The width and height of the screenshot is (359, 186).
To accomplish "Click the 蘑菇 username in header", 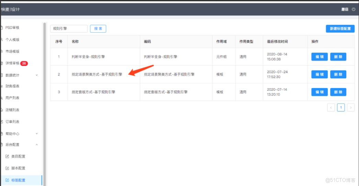I will (345, 9).
